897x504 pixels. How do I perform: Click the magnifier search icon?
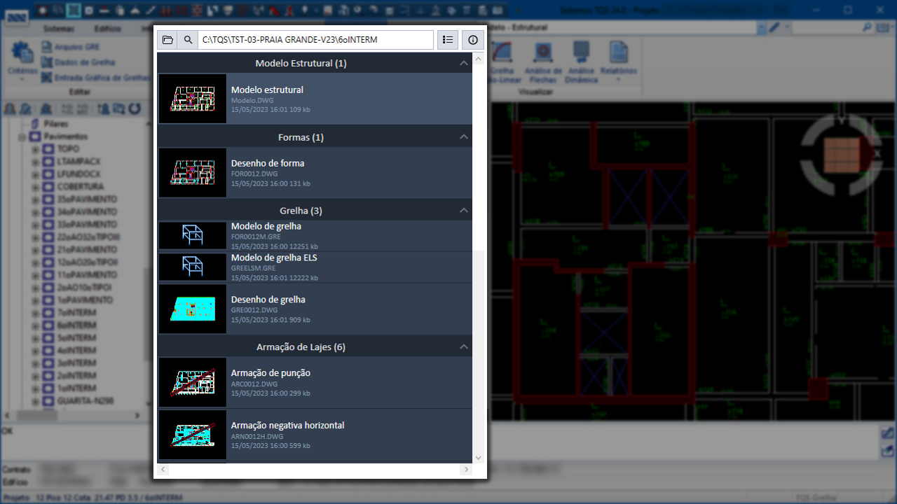(188, 40)
